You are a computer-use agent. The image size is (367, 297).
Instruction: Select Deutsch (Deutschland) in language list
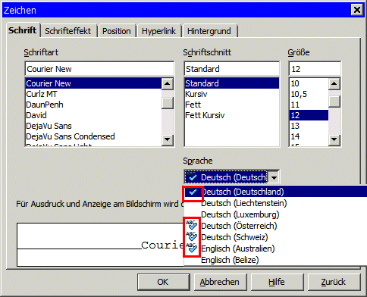tap(276, 192)
